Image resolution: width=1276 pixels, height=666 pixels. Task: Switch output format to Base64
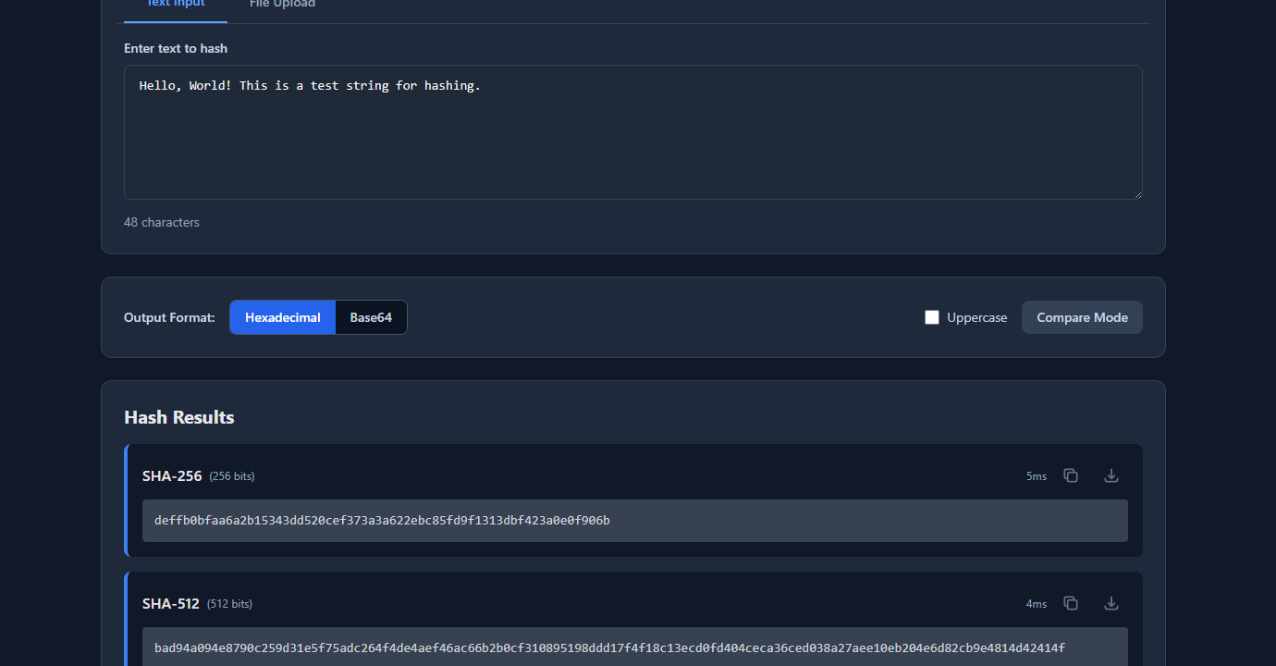coord(371,317)
